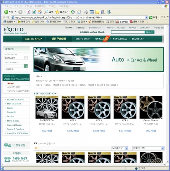Open ON SALE navigation link
This screenshot has width=170, height=171.
[100, 39]
